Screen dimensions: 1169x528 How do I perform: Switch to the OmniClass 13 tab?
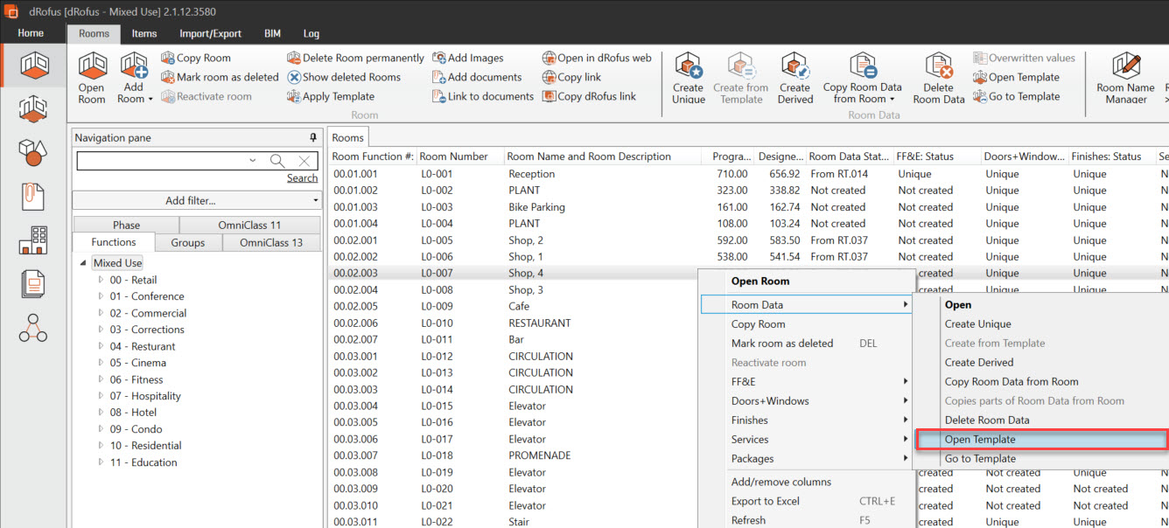[x=271, y=242]
